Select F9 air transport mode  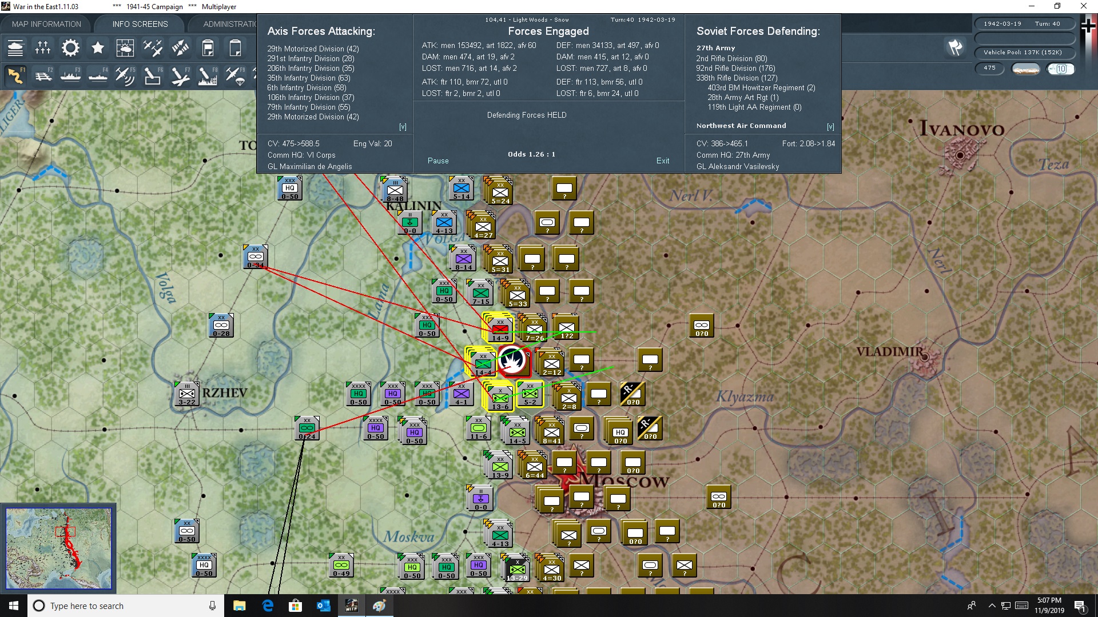(235, 75)
